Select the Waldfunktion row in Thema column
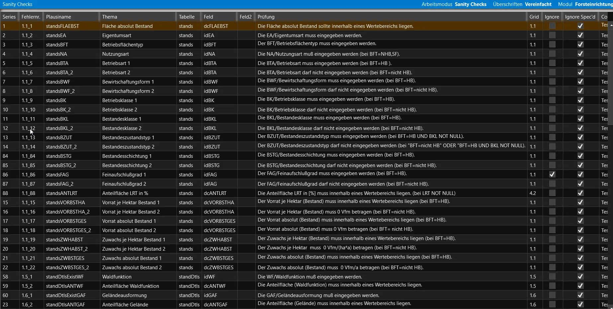The width and height of the screenshot is (613, 309). point(117,277)
